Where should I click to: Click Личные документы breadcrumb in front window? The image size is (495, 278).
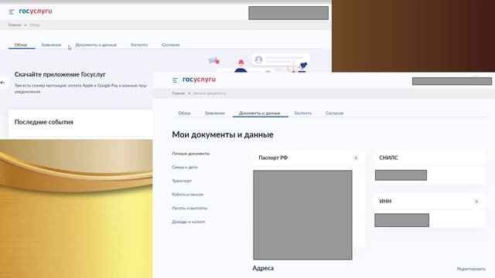coord(210,93)
